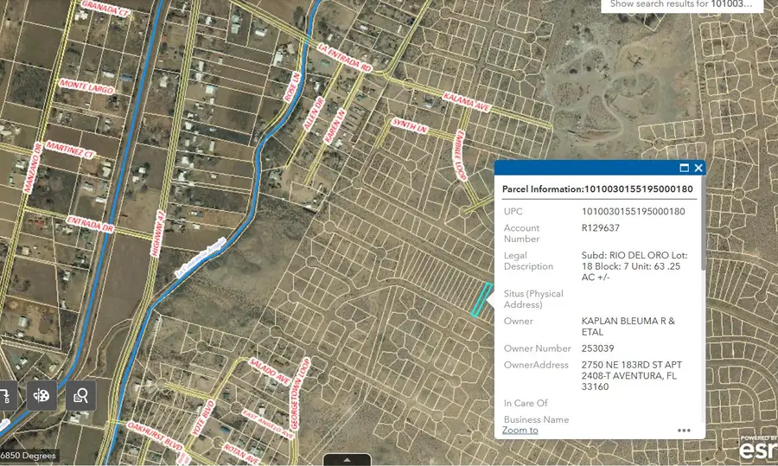Click the partially hidden widget at left edge
Screen dimensions: 778x466
6,395
